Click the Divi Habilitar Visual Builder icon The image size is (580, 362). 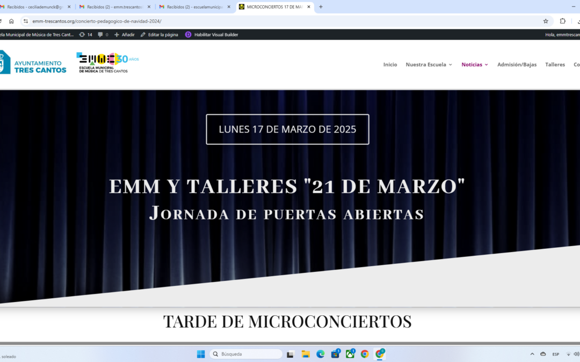tap(188, 34)
